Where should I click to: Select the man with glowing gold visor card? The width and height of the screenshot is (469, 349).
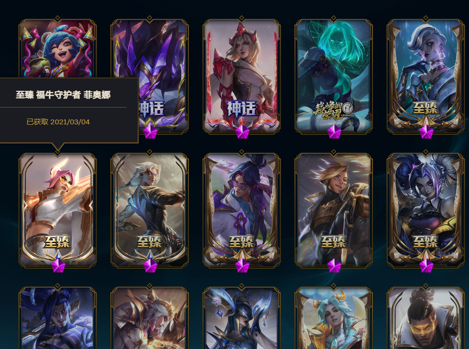coord(425,318)
